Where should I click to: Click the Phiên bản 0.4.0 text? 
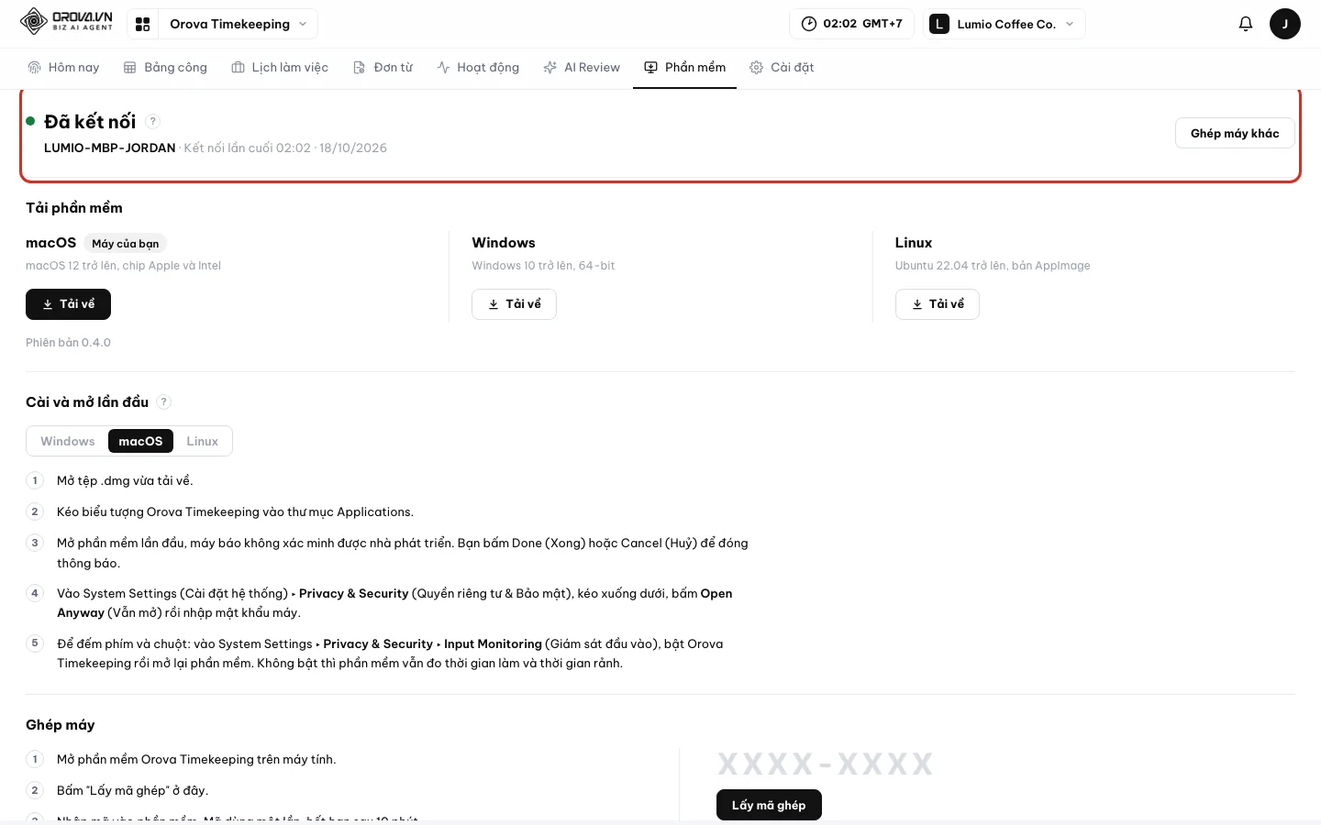(68, 343)
